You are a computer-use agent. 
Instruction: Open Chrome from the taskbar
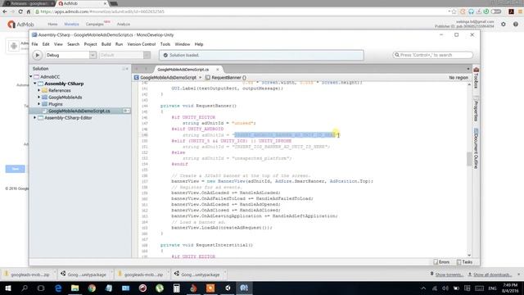tap(92, 288)
